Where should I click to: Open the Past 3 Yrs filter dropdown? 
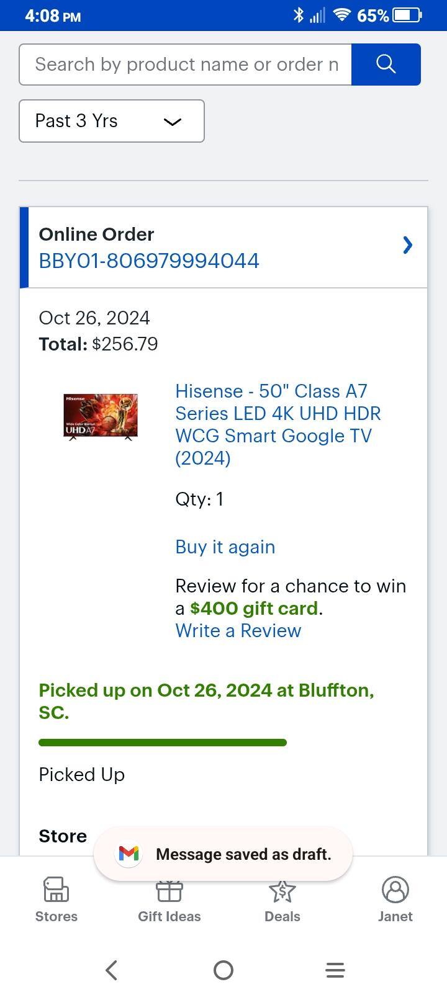pos(111,121)
